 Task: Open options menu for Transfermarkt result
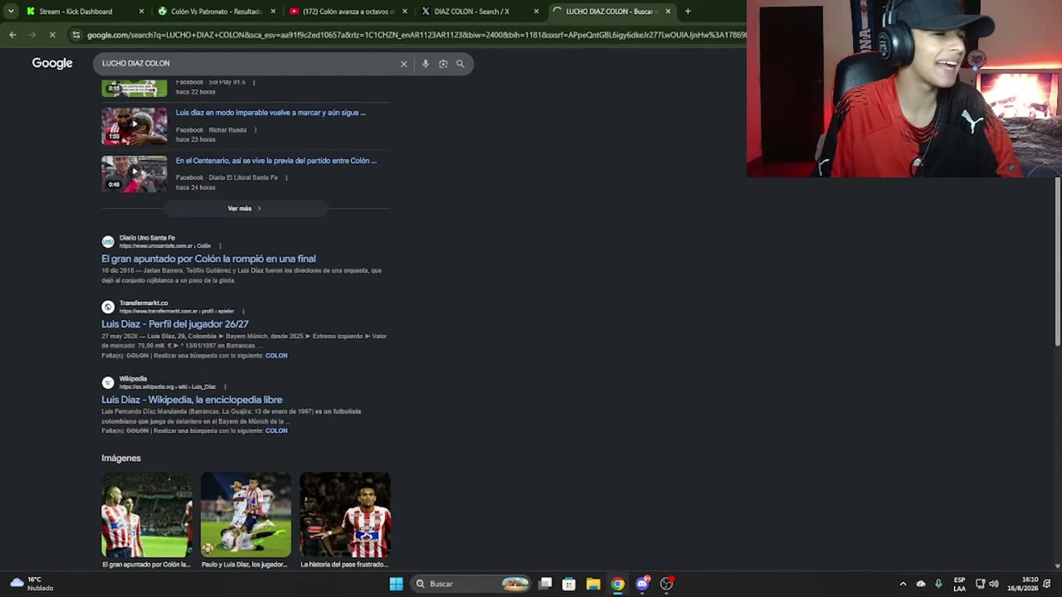coord(243,312)
